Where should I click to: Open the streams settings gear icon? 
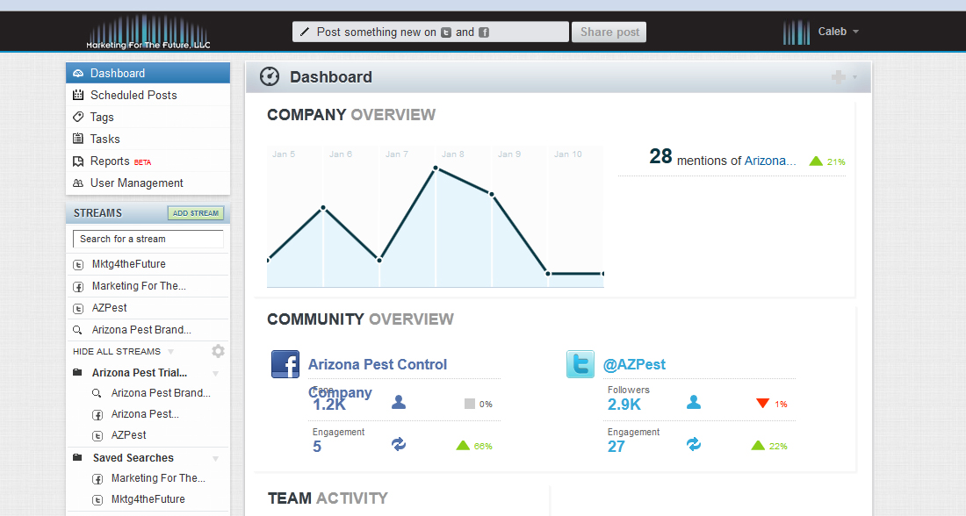point(218,351)
